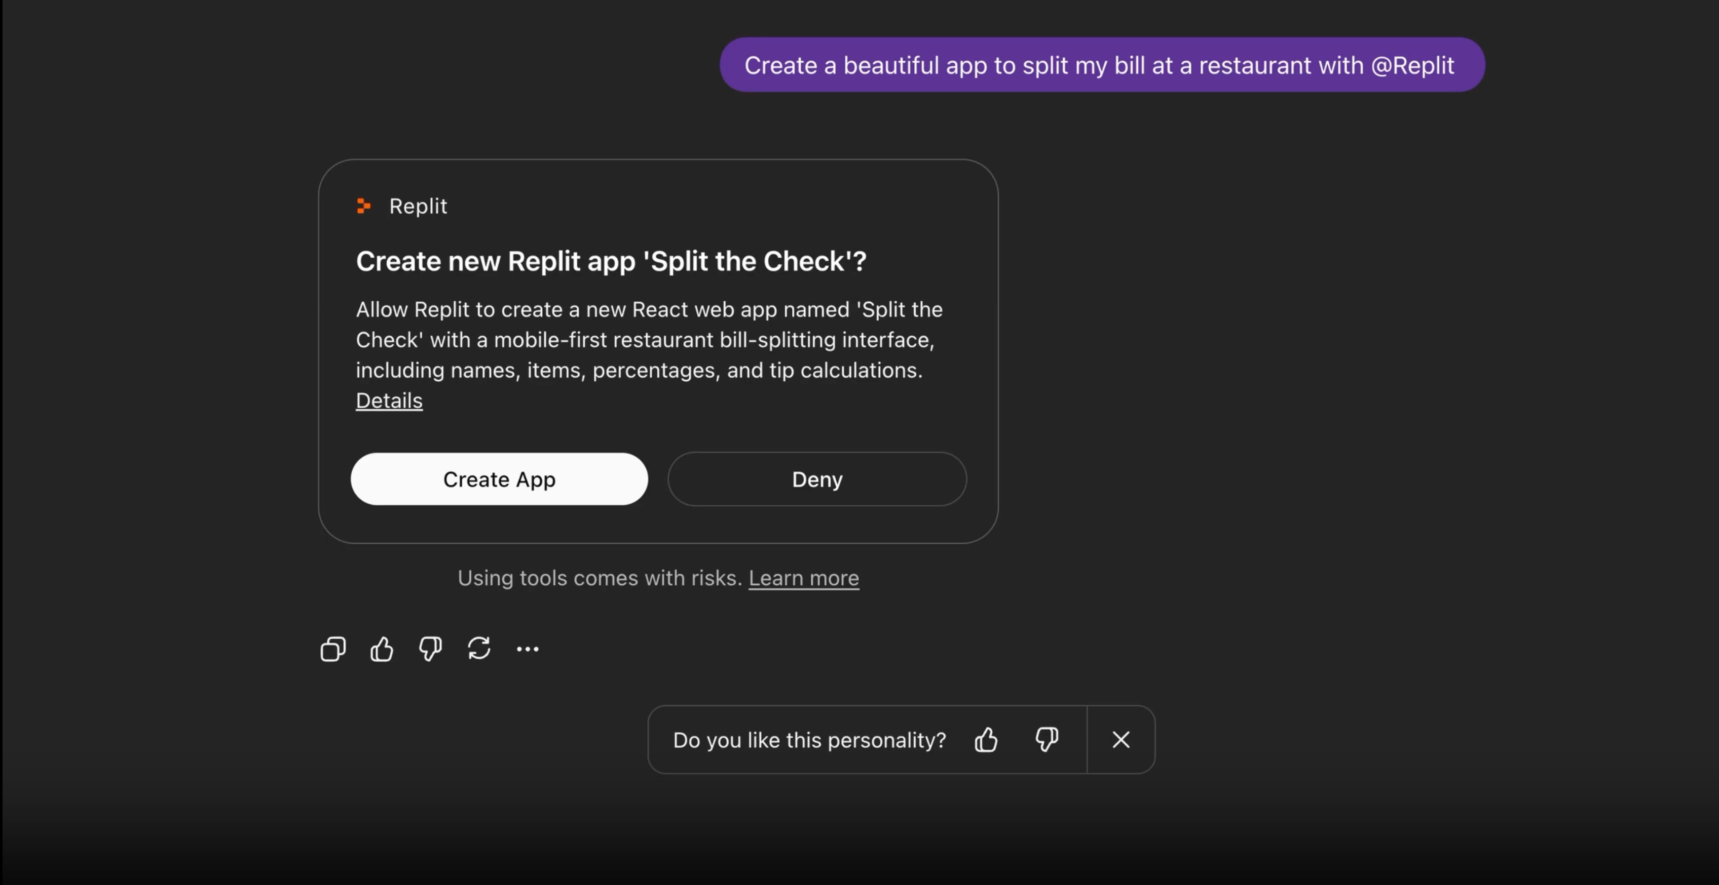Image resolution: width=1719 pixels, height=885 pixels.
Task: Like this personality with thumbs up
Action: 986,740
